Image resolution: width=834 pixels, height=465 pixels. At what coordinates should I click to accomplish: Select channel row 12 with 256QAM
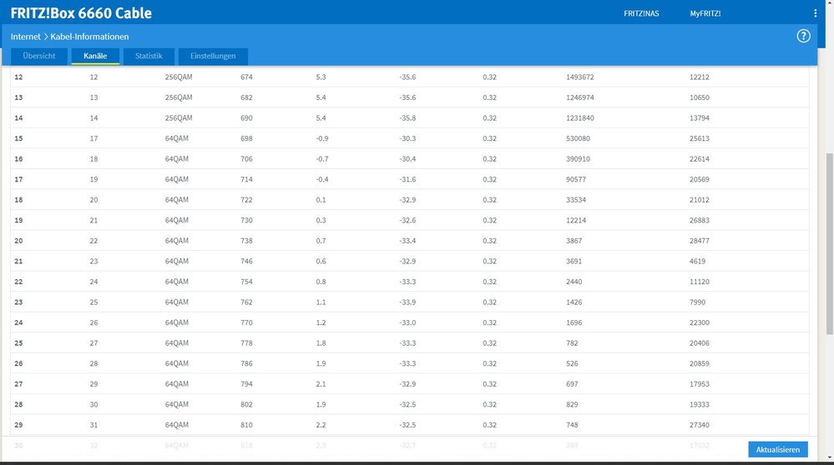coord(410,77)
